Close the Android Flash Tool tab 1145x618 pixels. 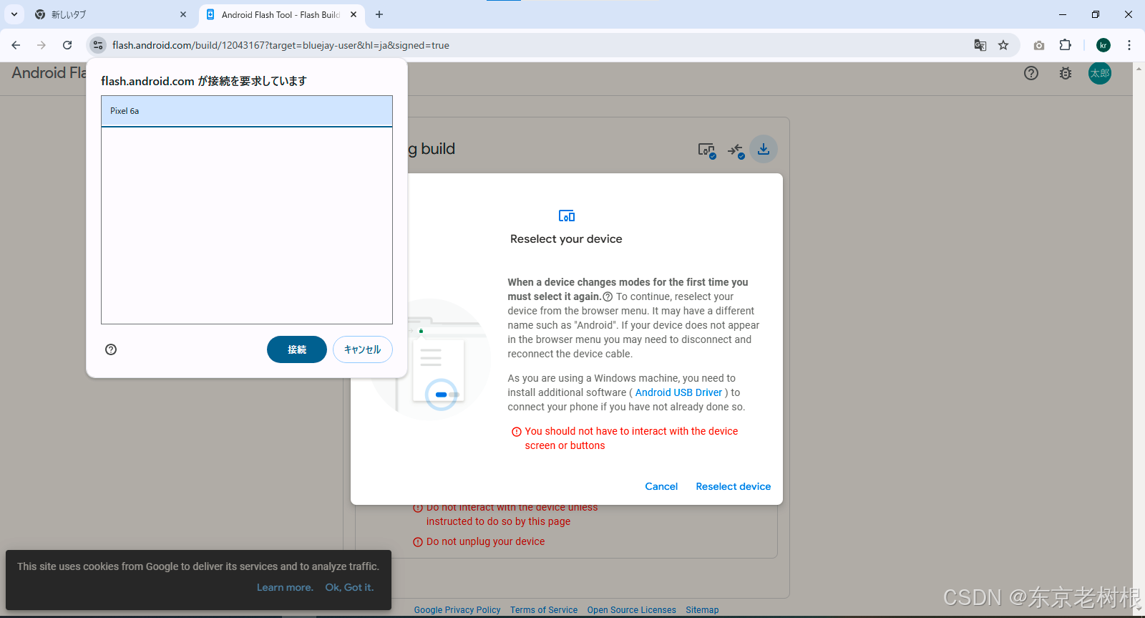click(354, 14)
